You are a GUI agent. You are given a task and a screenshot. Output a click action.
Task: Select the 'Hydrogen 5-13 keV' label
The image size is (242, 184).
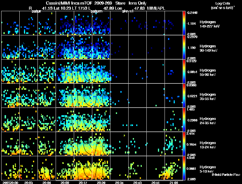(208, 169)
